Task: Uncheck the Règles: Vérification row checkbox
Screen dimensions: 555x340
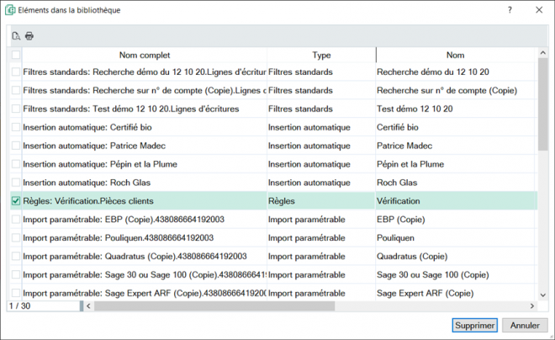Action: (x=16, y=201)
